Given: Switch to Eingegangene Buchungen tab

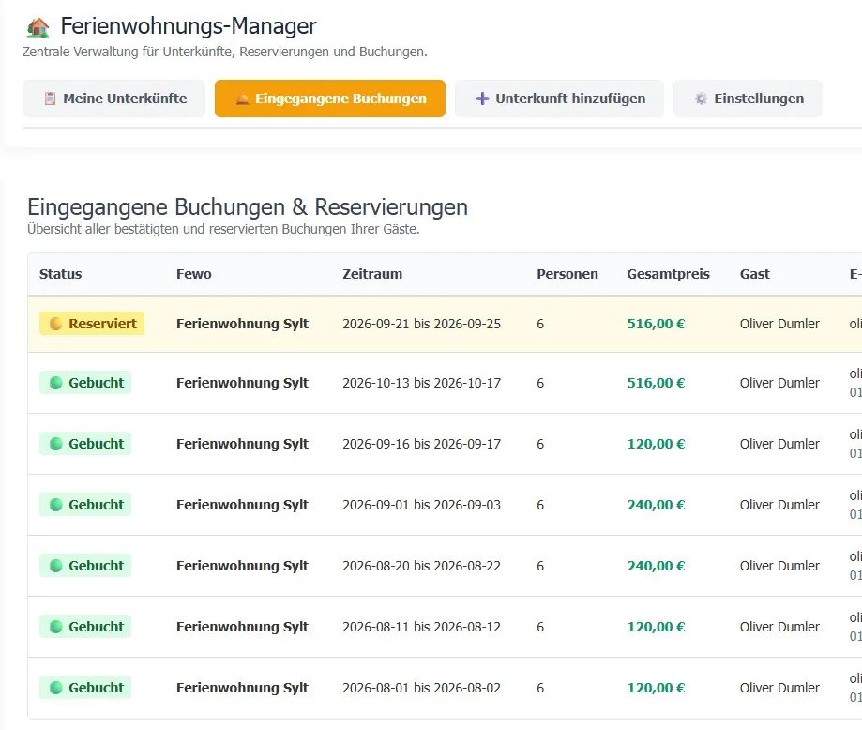Looking at the screenshot, I should [330, 99].
